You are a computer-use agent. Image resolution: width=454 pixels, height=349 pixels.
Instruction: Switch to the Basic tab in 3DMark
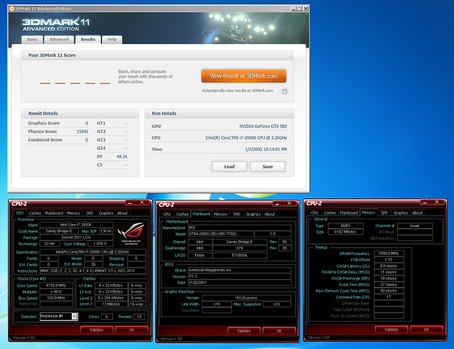(x=32, y=39)
